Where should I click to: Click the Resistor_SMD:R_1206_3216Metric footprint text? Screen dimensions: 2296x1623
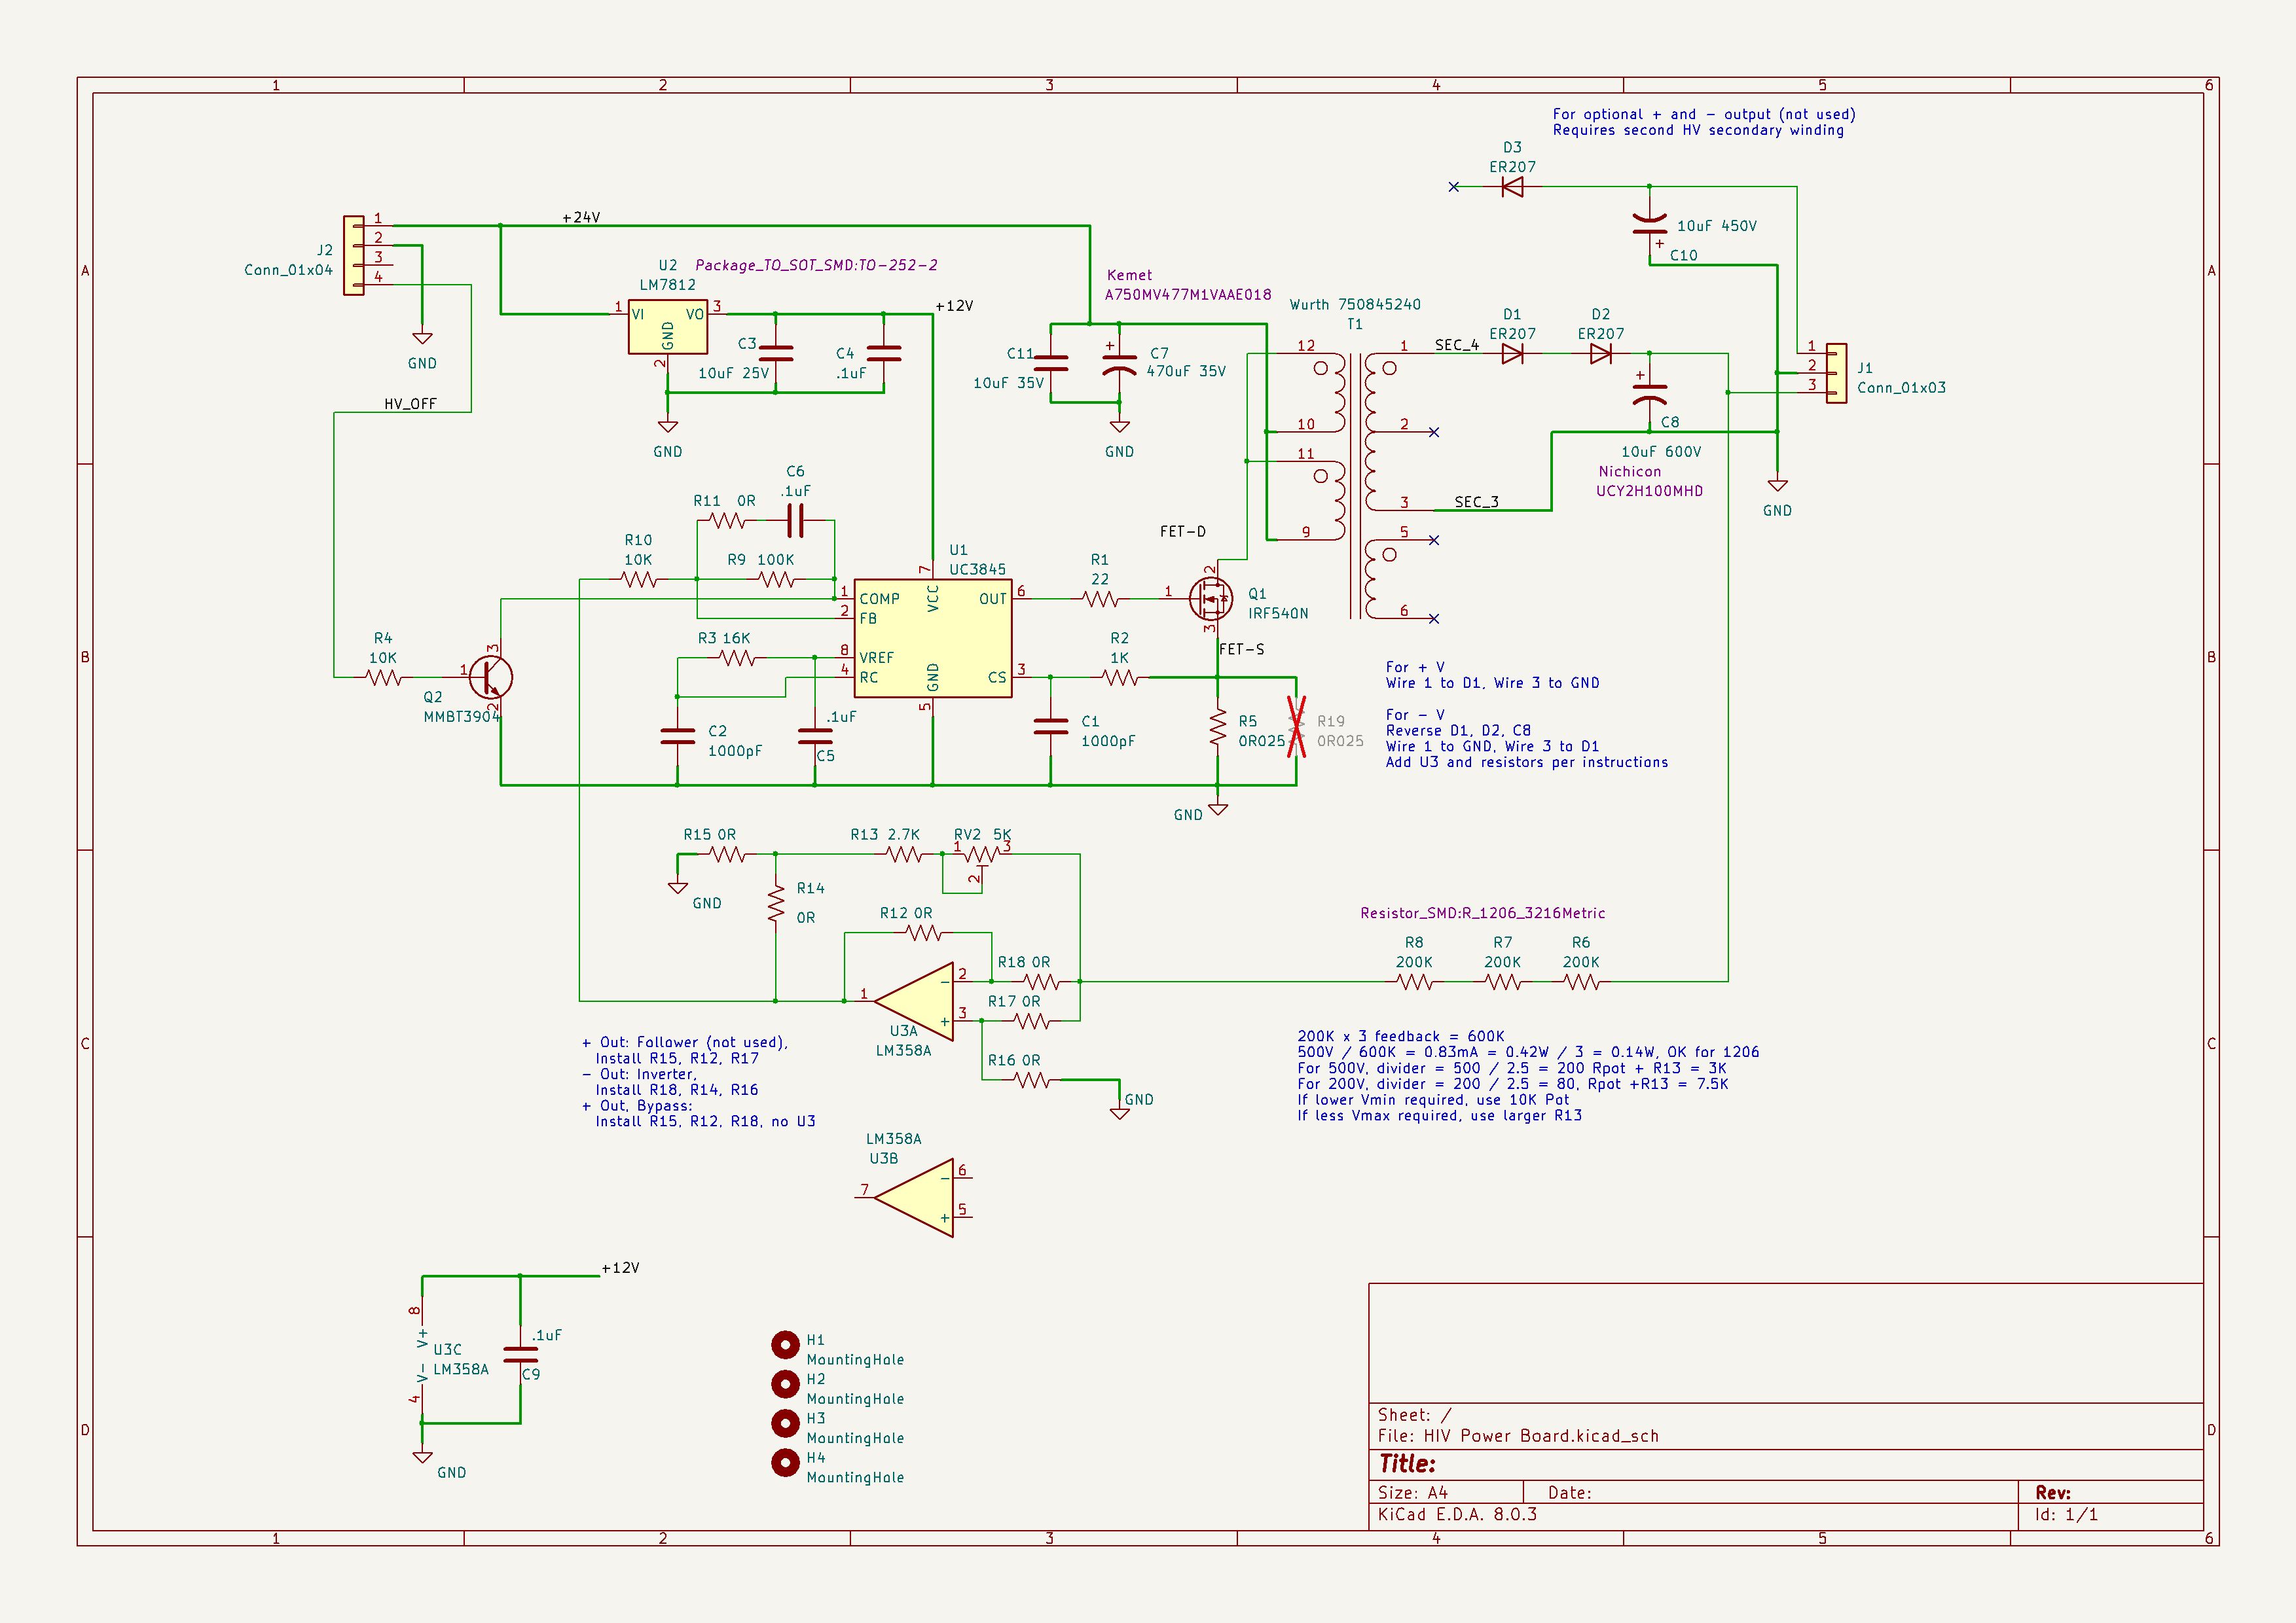[1482, 914]
